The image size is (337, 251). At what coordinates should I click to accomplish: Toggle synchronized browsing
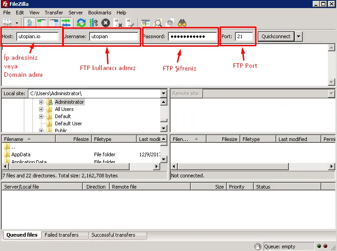tap(170, 23)
